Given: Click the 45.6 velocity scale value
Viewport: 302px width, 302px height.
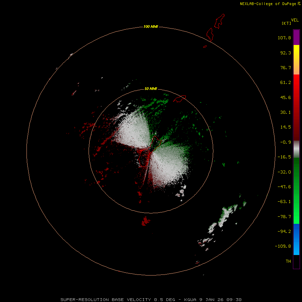Looking at the screenshot, I should click(x=286, y=97).
